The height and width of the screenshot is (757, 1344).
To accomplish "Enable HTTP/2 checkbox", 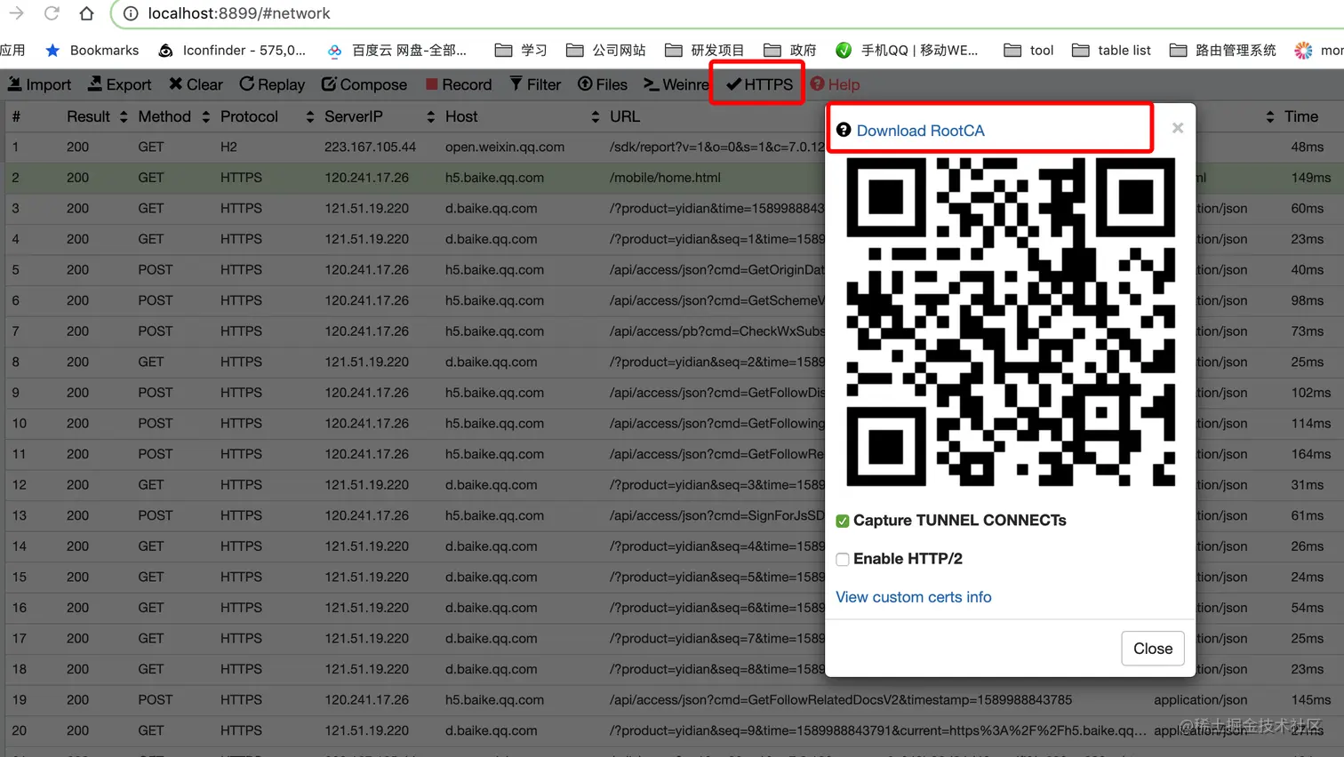I will (x=843, y=560).
